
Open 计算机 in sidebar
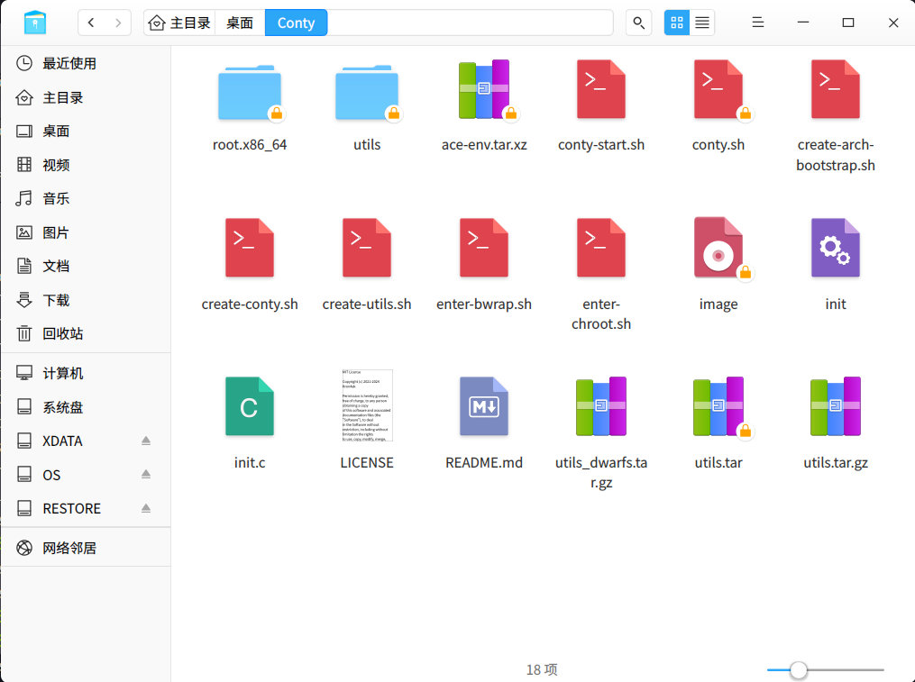(x=86, y=373)
